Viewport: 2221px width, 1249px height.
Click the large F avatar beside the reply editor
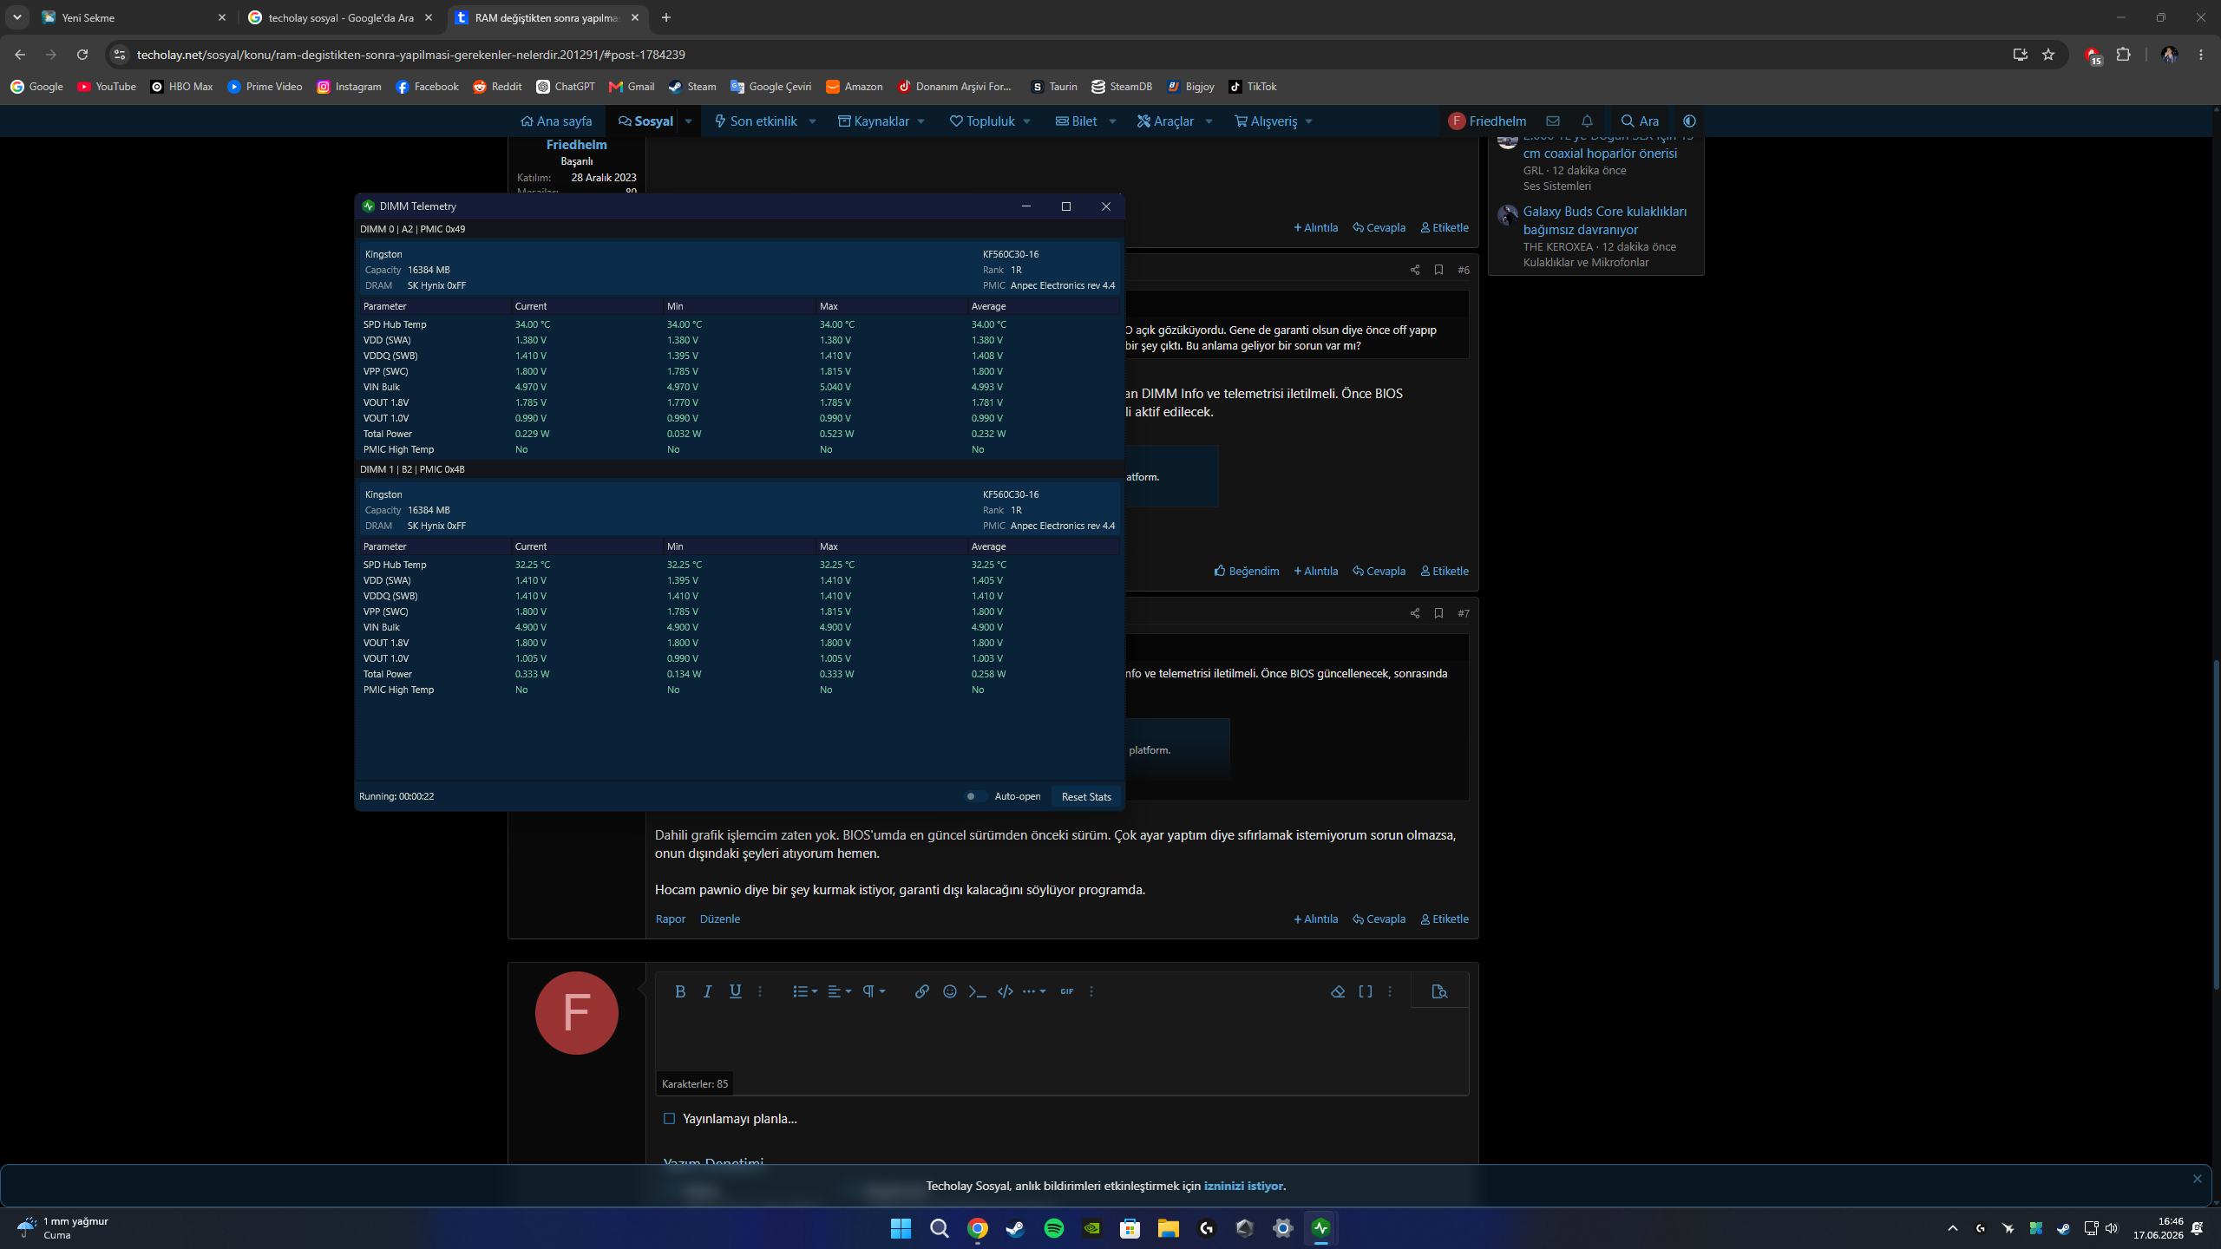pyautogui.click(x=577, y=1013)
